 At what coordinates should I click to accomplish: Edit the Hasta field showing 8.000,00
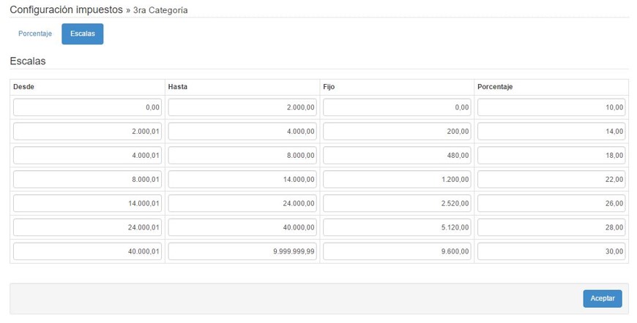click(242, 156)
